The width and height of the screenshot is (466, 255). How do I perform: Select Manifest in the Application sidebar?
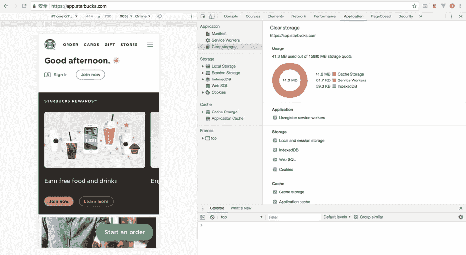tap(219, 33)
